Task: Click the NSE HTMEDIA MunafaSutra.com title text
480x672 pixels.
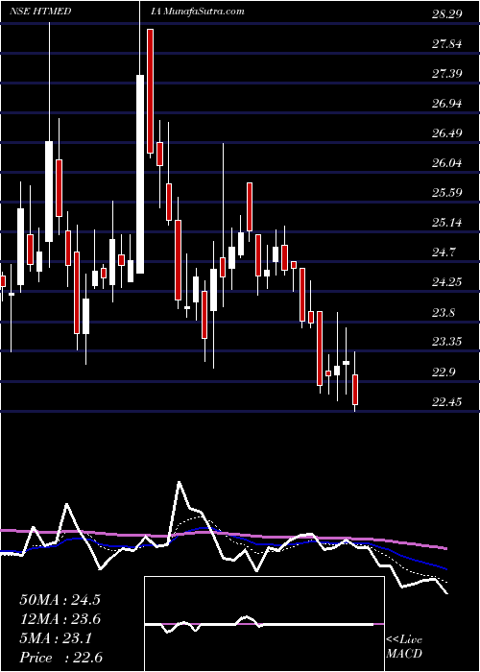Action: 127,12
